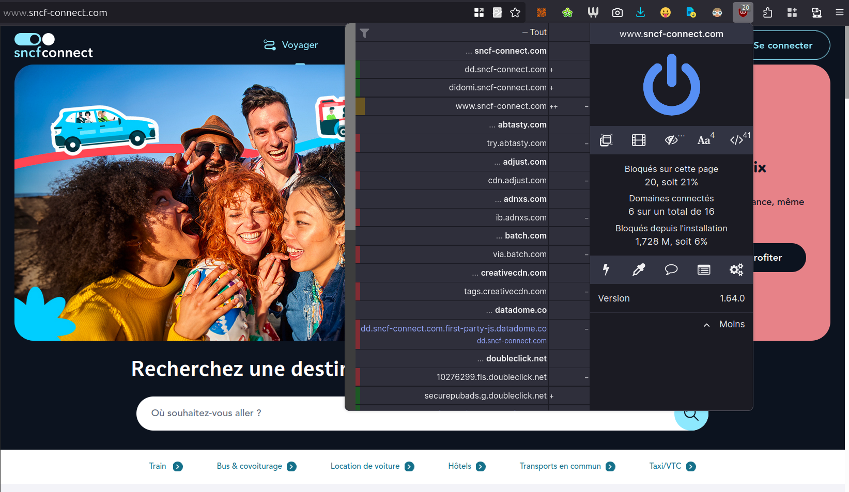Click the didomi.sncf-connect.com firewall row
The width and height of the screenshot is (849, 492).
tap(472, 88)
